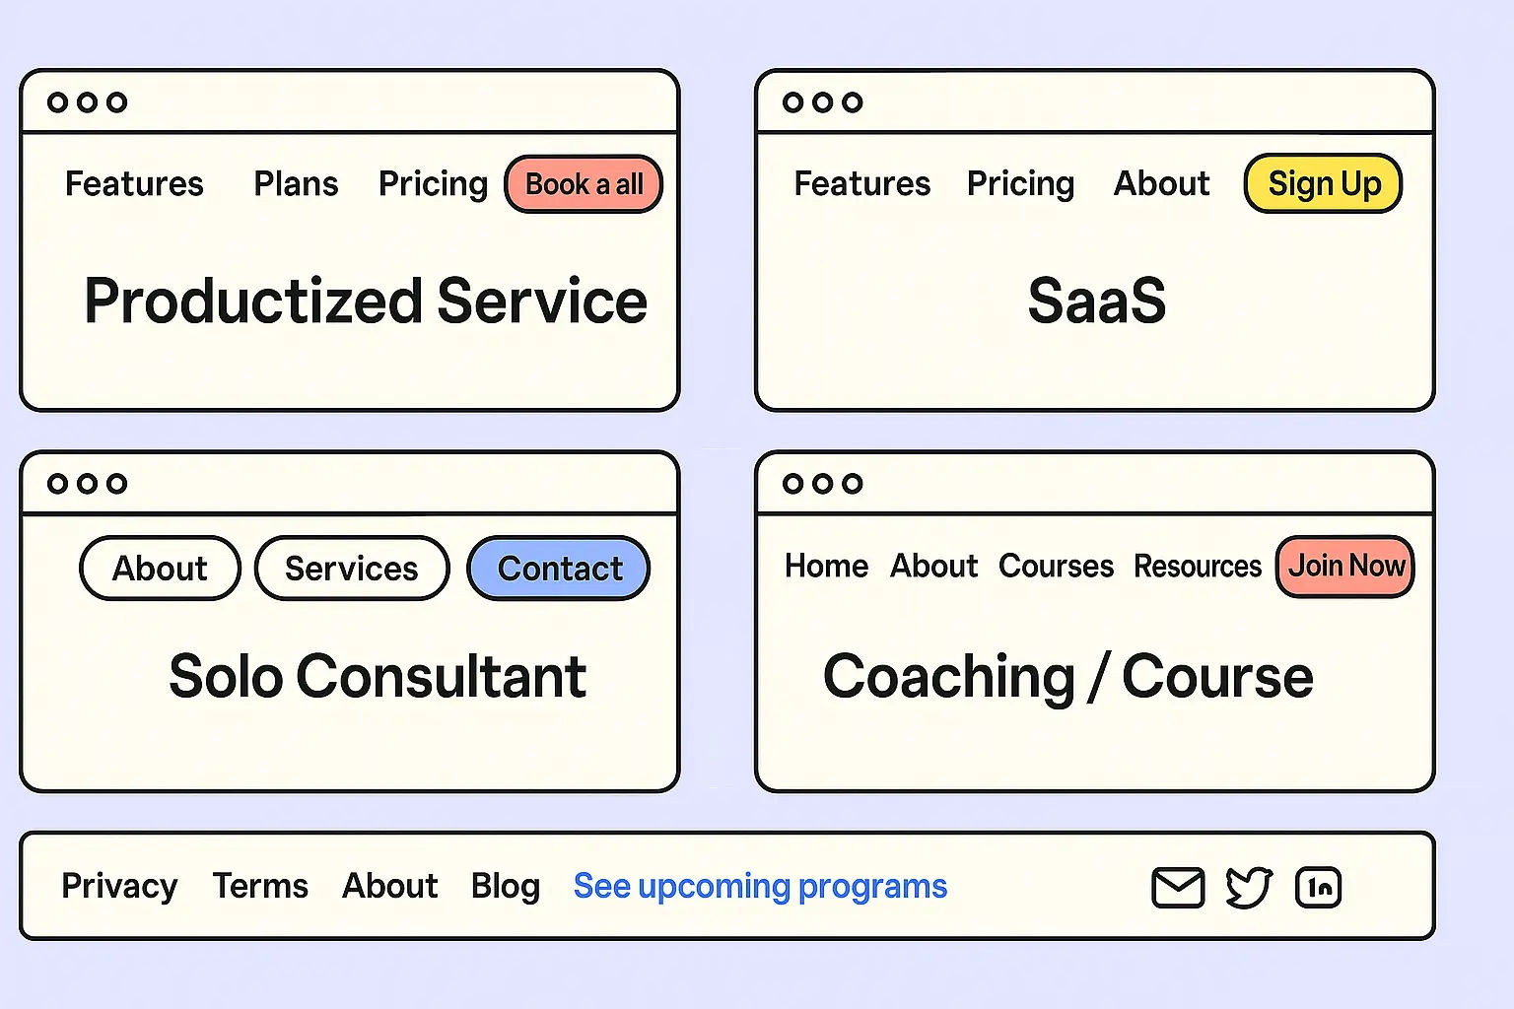This screenshot has width=1514, height=1009.
Task: Open the LinkedIn icon in footer
Action: [1319, 887]
